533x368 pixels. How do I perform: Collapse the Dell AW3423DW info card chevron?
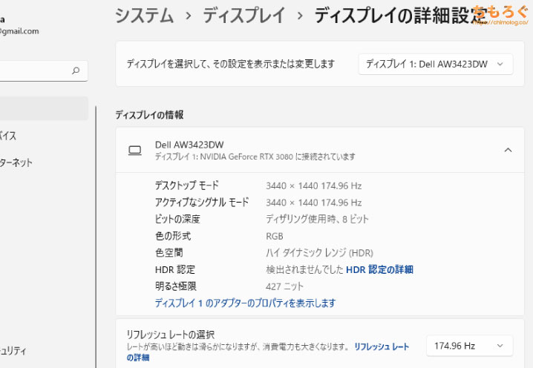tap(508, 150)
